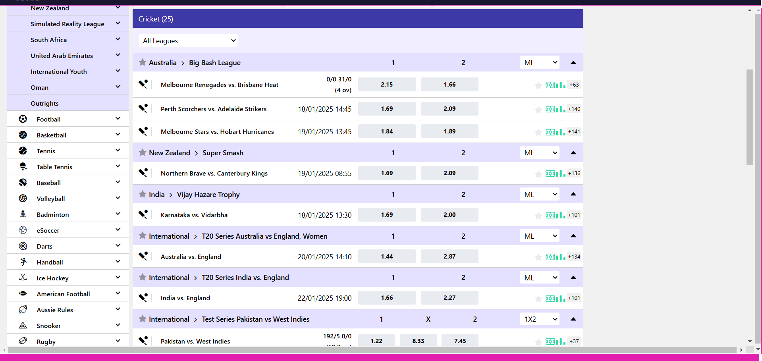Star the Australia vs. England match
Image resolution: width=762 pixels, height=361 pixels.
(x=538, y=257)
